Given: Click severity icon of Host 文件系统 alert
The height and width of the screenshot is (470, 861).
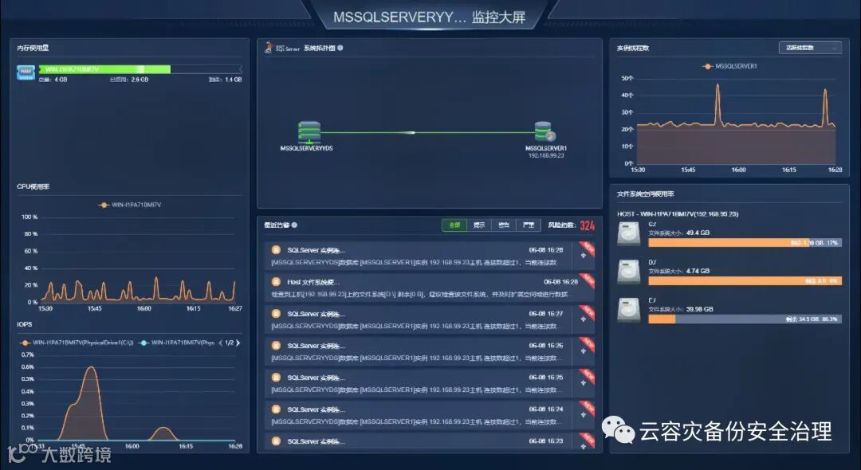Looking at the screenshot, I should pos(276,282).
